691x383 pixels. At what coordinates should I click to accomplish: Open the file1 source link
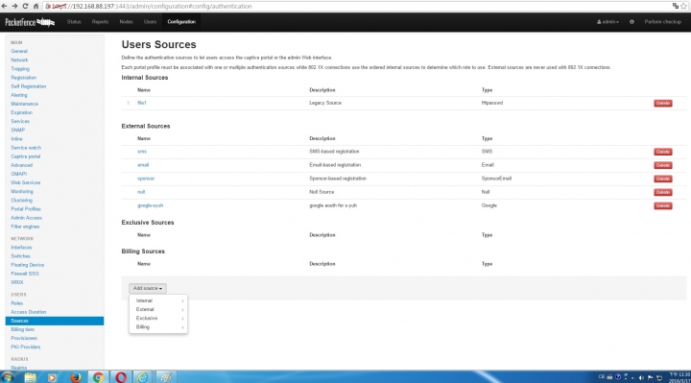click(x=141, y=103)
